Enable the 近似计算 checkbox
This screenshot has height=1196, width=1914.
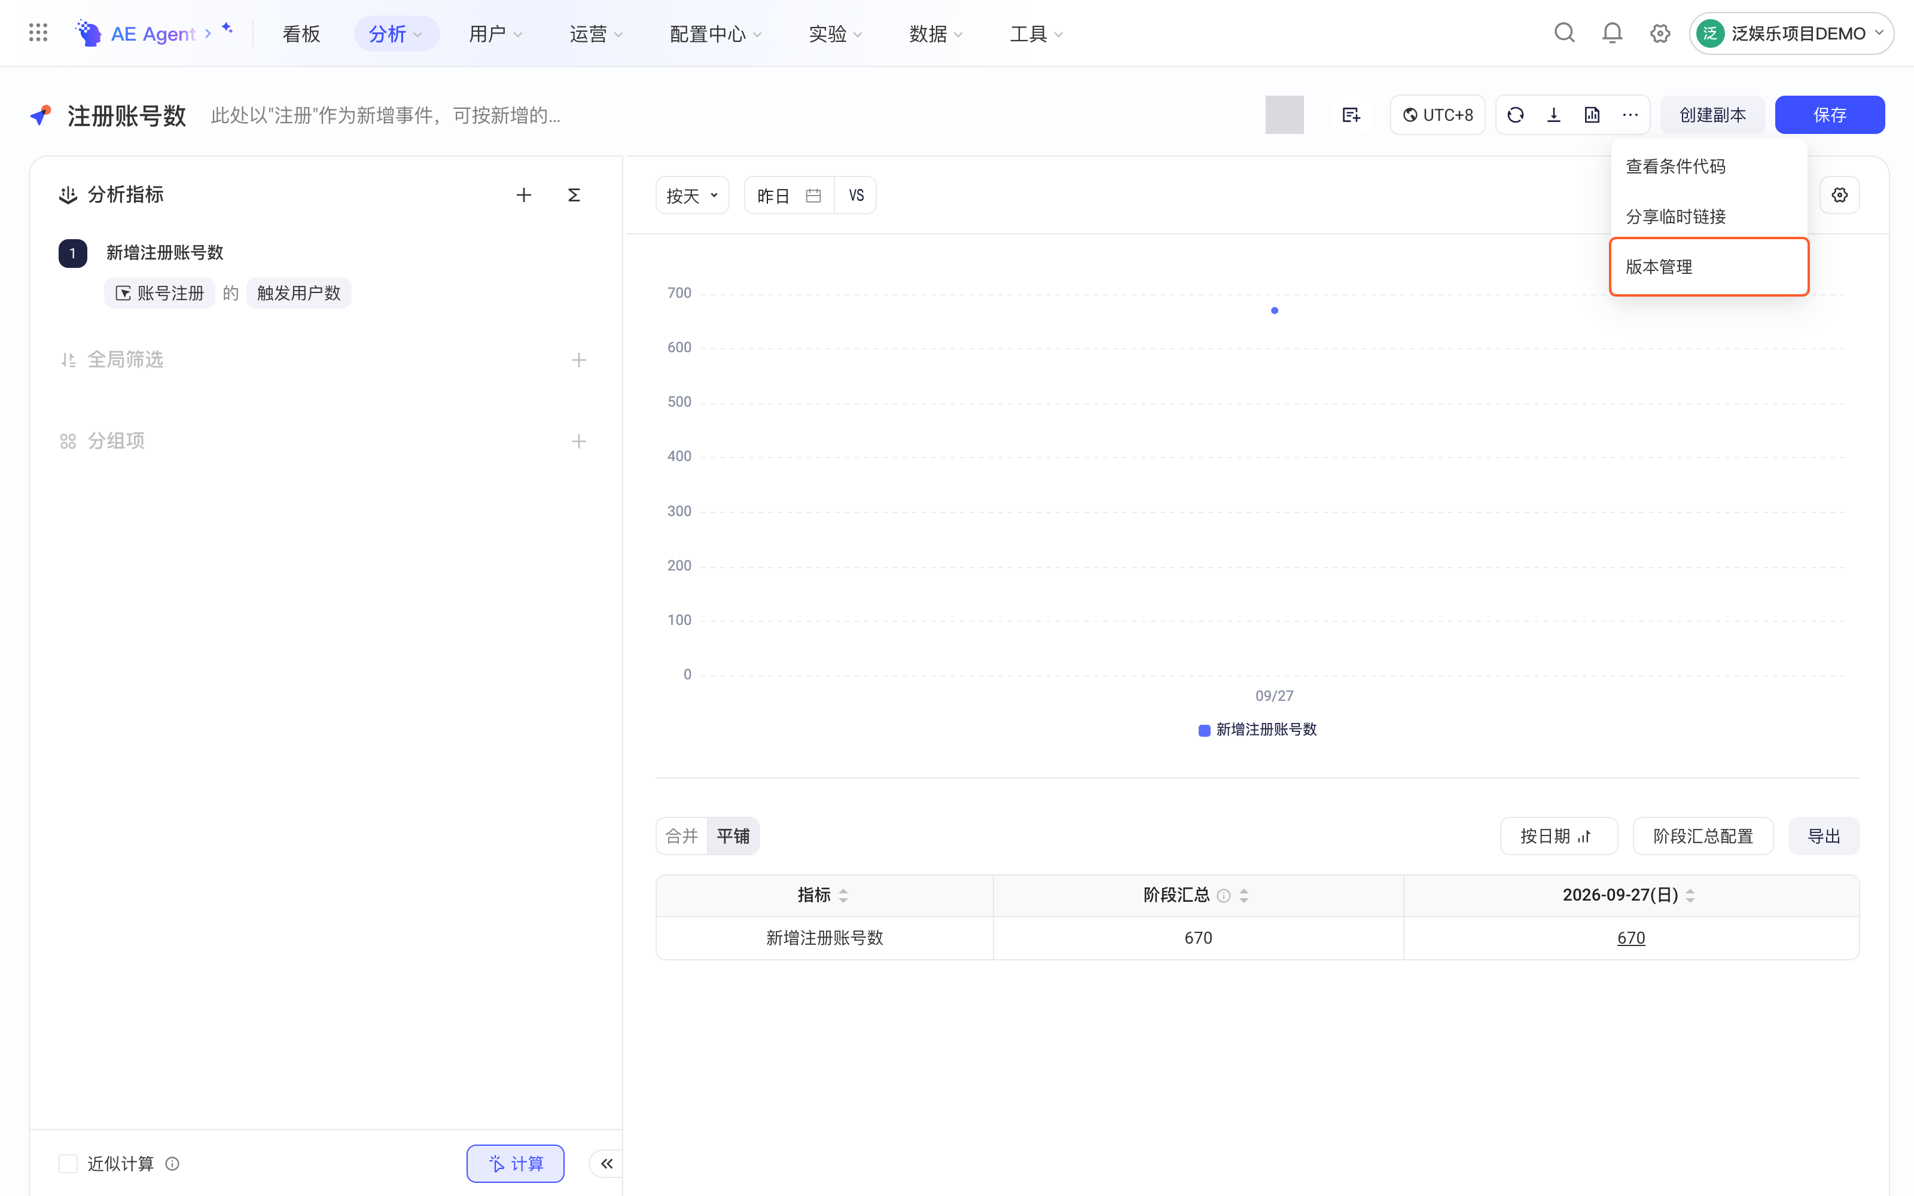(68, 1164)
